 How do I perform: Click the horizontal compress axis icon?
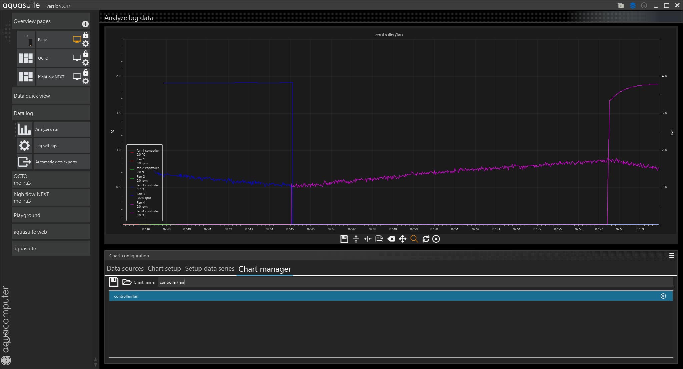pyautogui.click(x=368, y=239)
